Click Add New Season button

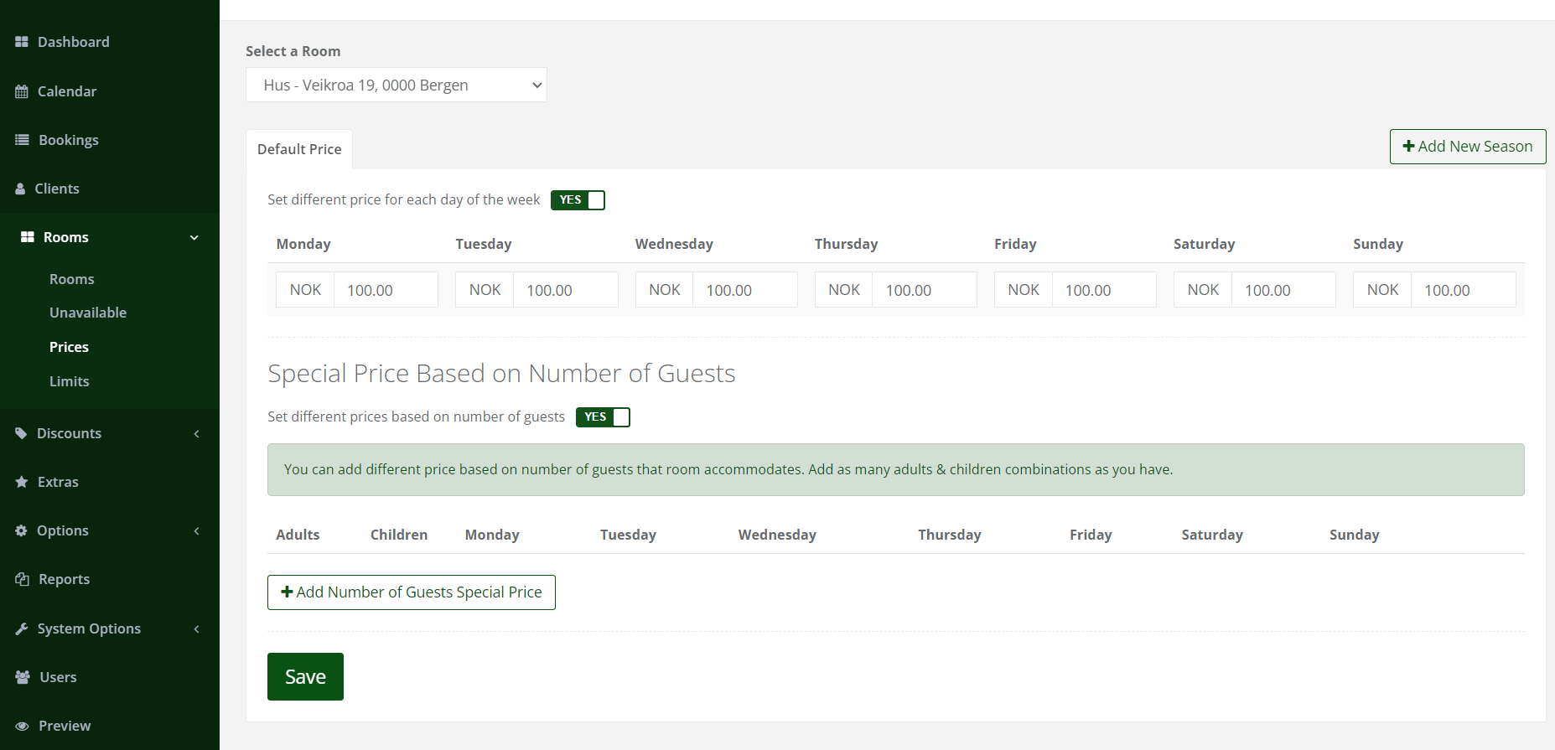click(1467, 147)
